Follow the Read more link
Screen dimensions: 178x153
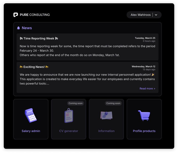pos(147,89)
